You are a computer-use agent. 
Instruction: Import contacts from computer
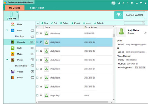(x=87, y=23)
